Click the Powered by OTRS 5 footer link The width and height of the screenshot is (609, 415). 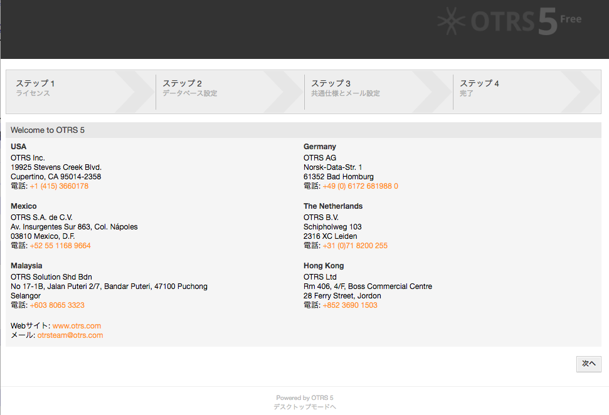tap(305, 397)
